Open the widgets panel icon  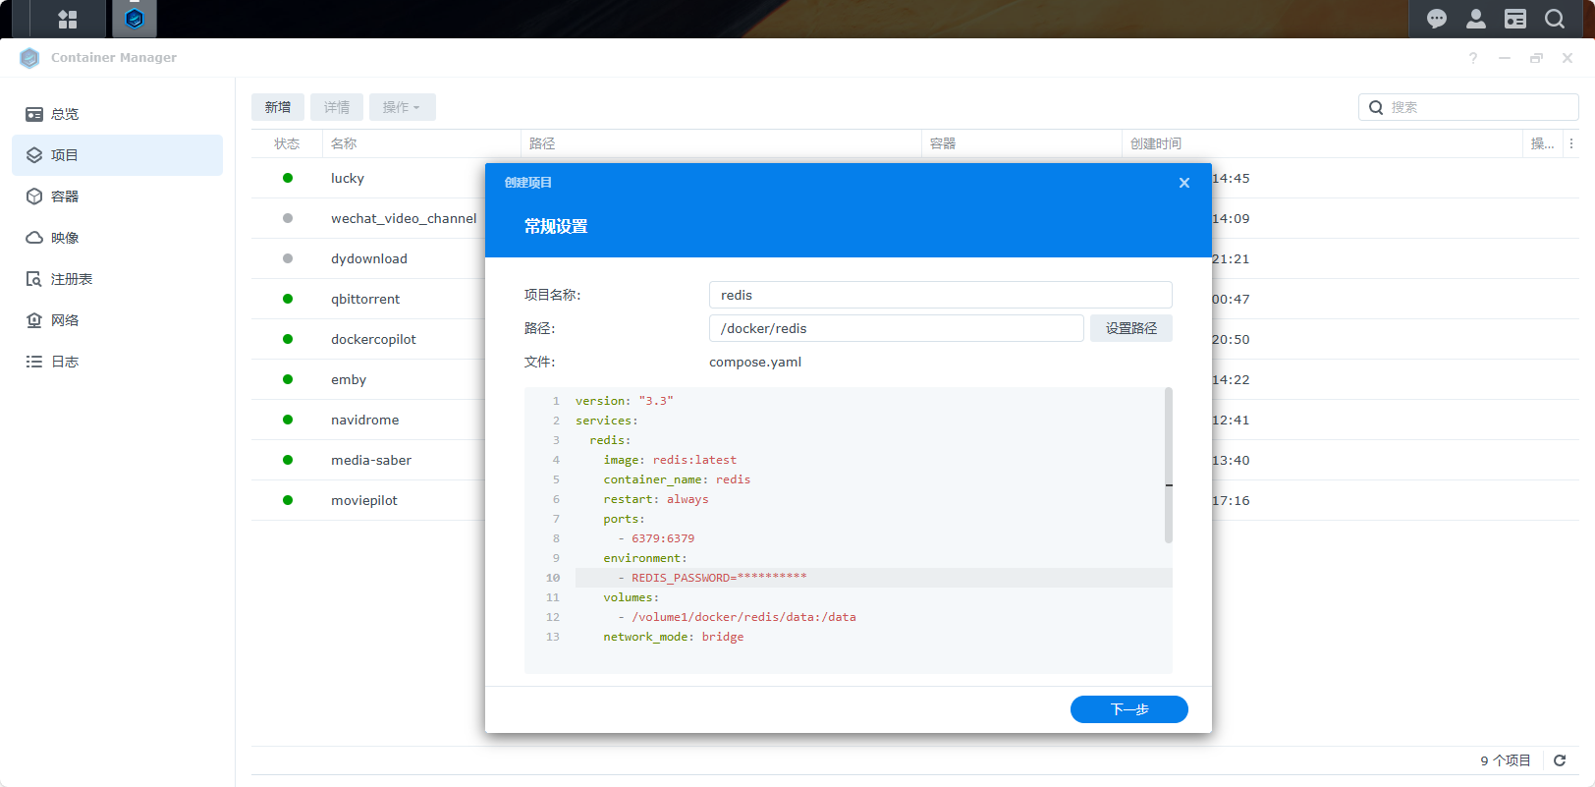[x=1514, y=19]
